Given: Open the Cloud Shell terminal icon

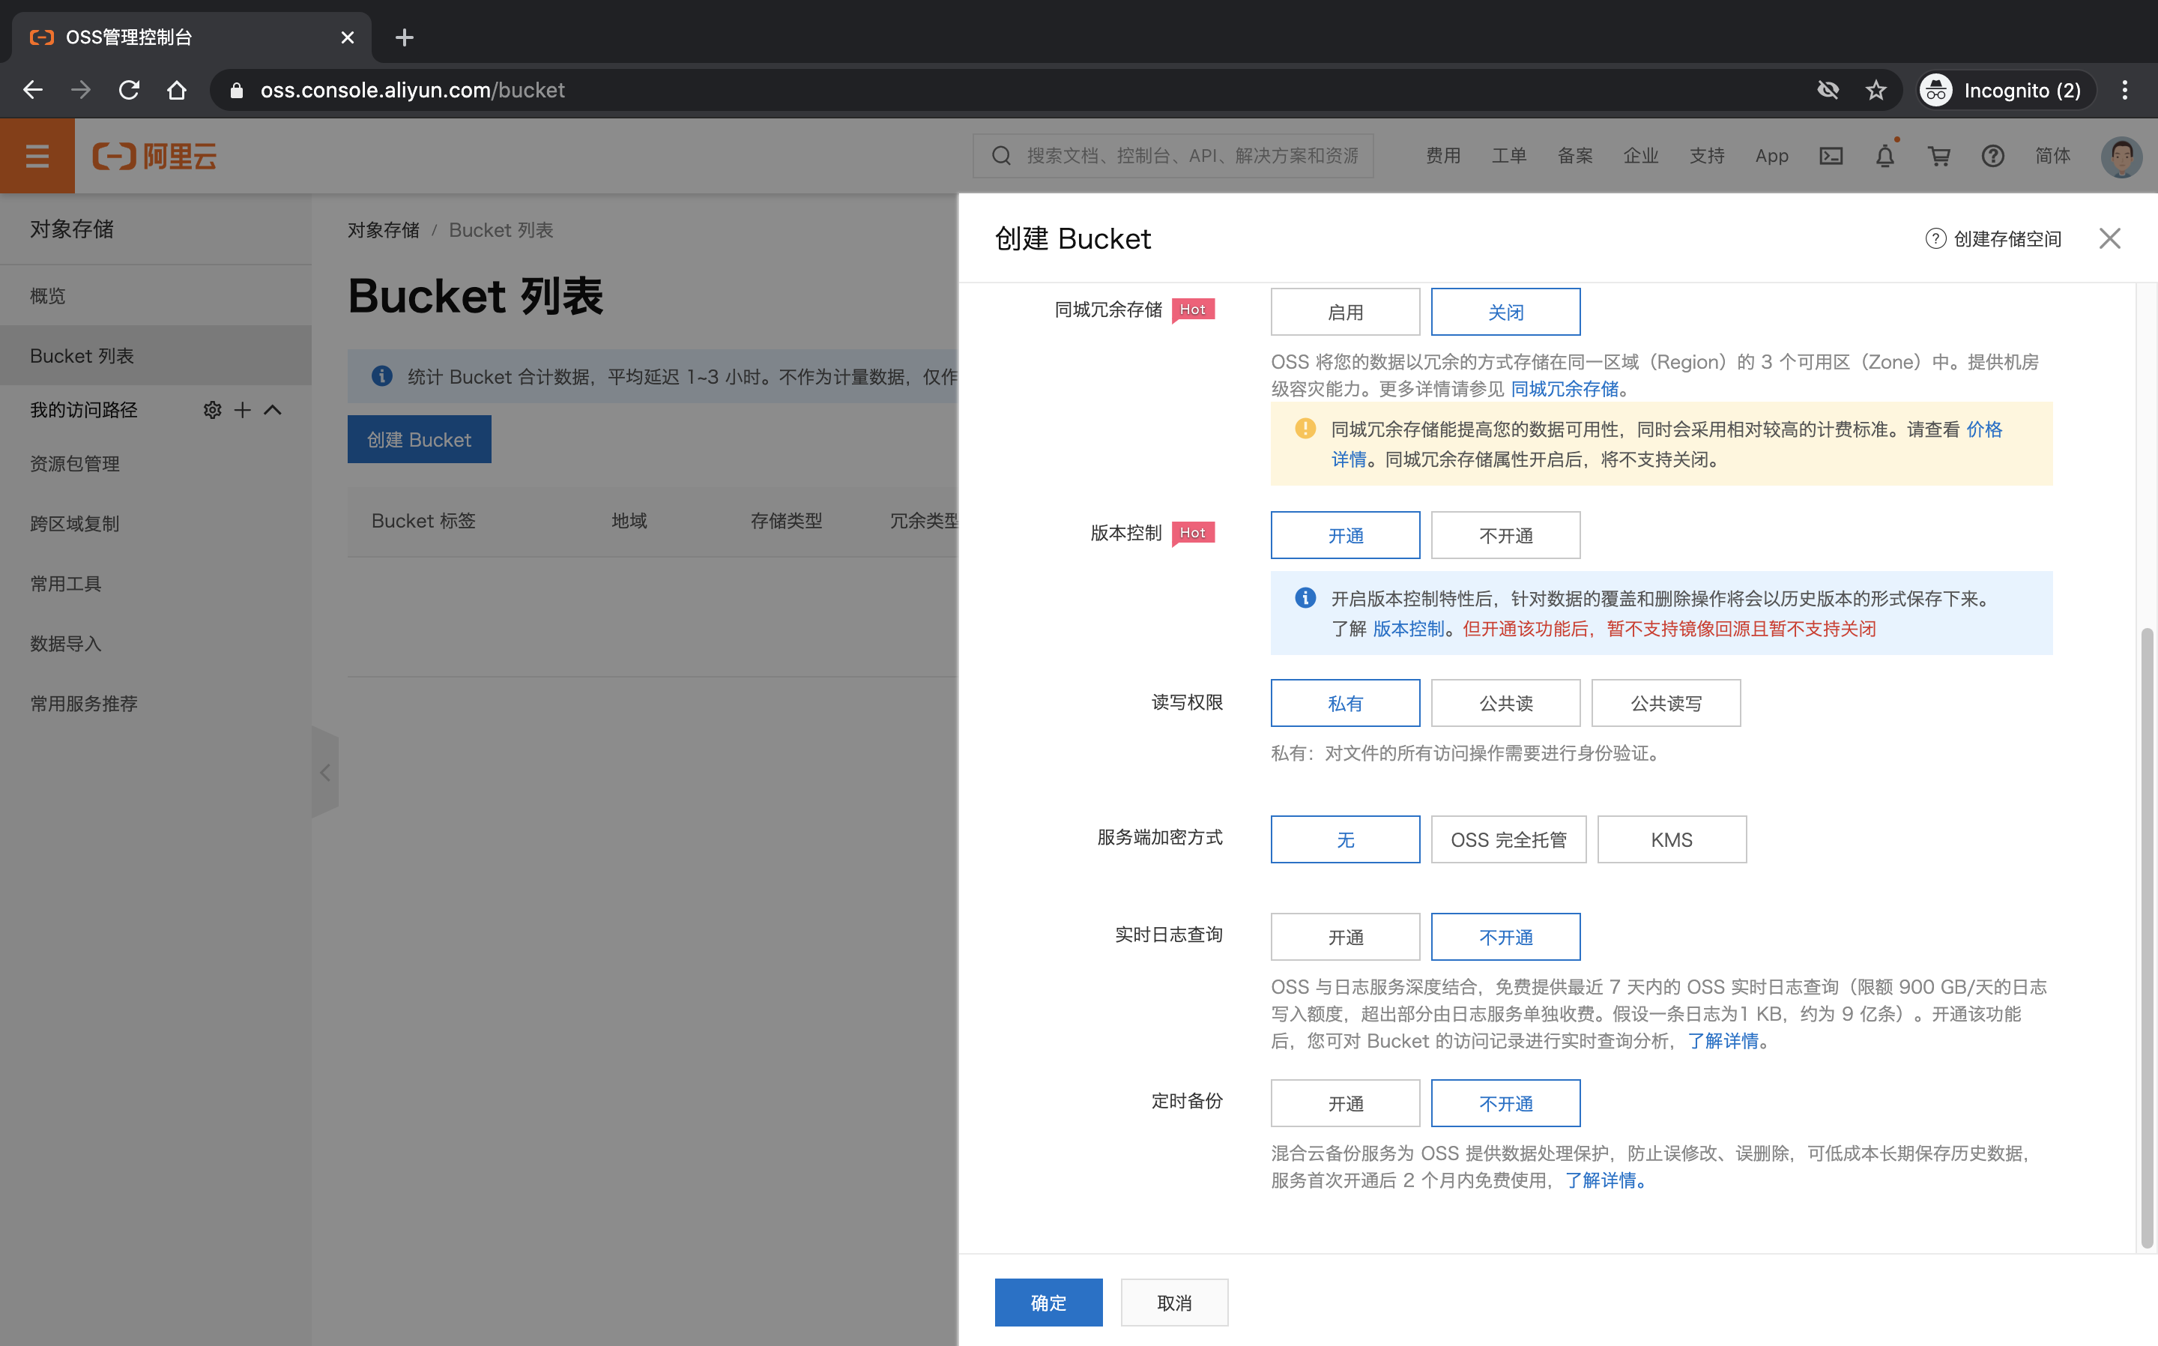Looking at the screenshot, I should [1831, 156].
